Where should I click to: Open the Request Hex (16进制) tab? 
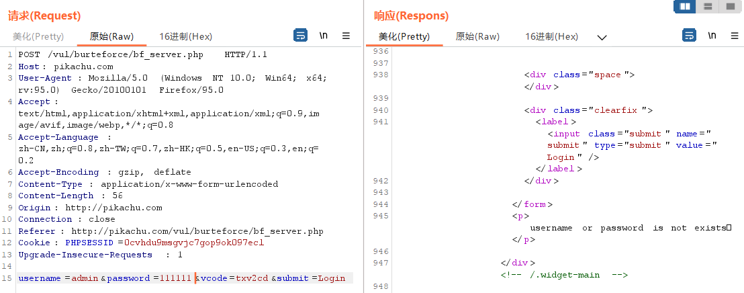coord(186,36)
